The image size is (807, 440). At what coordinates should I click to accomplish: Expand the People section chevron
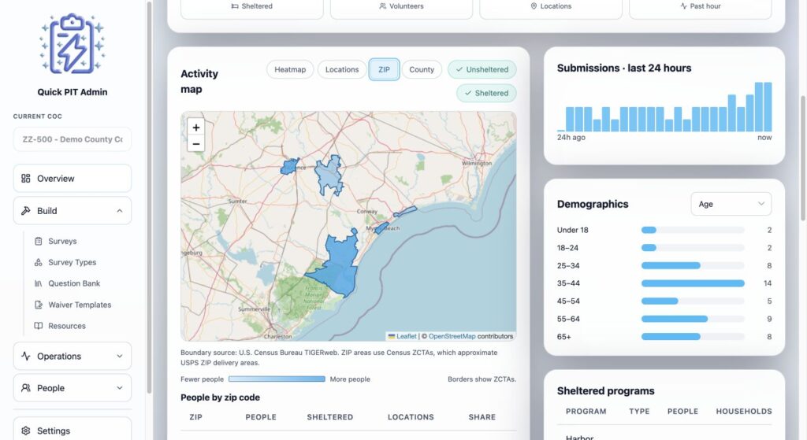click(120, 388)
